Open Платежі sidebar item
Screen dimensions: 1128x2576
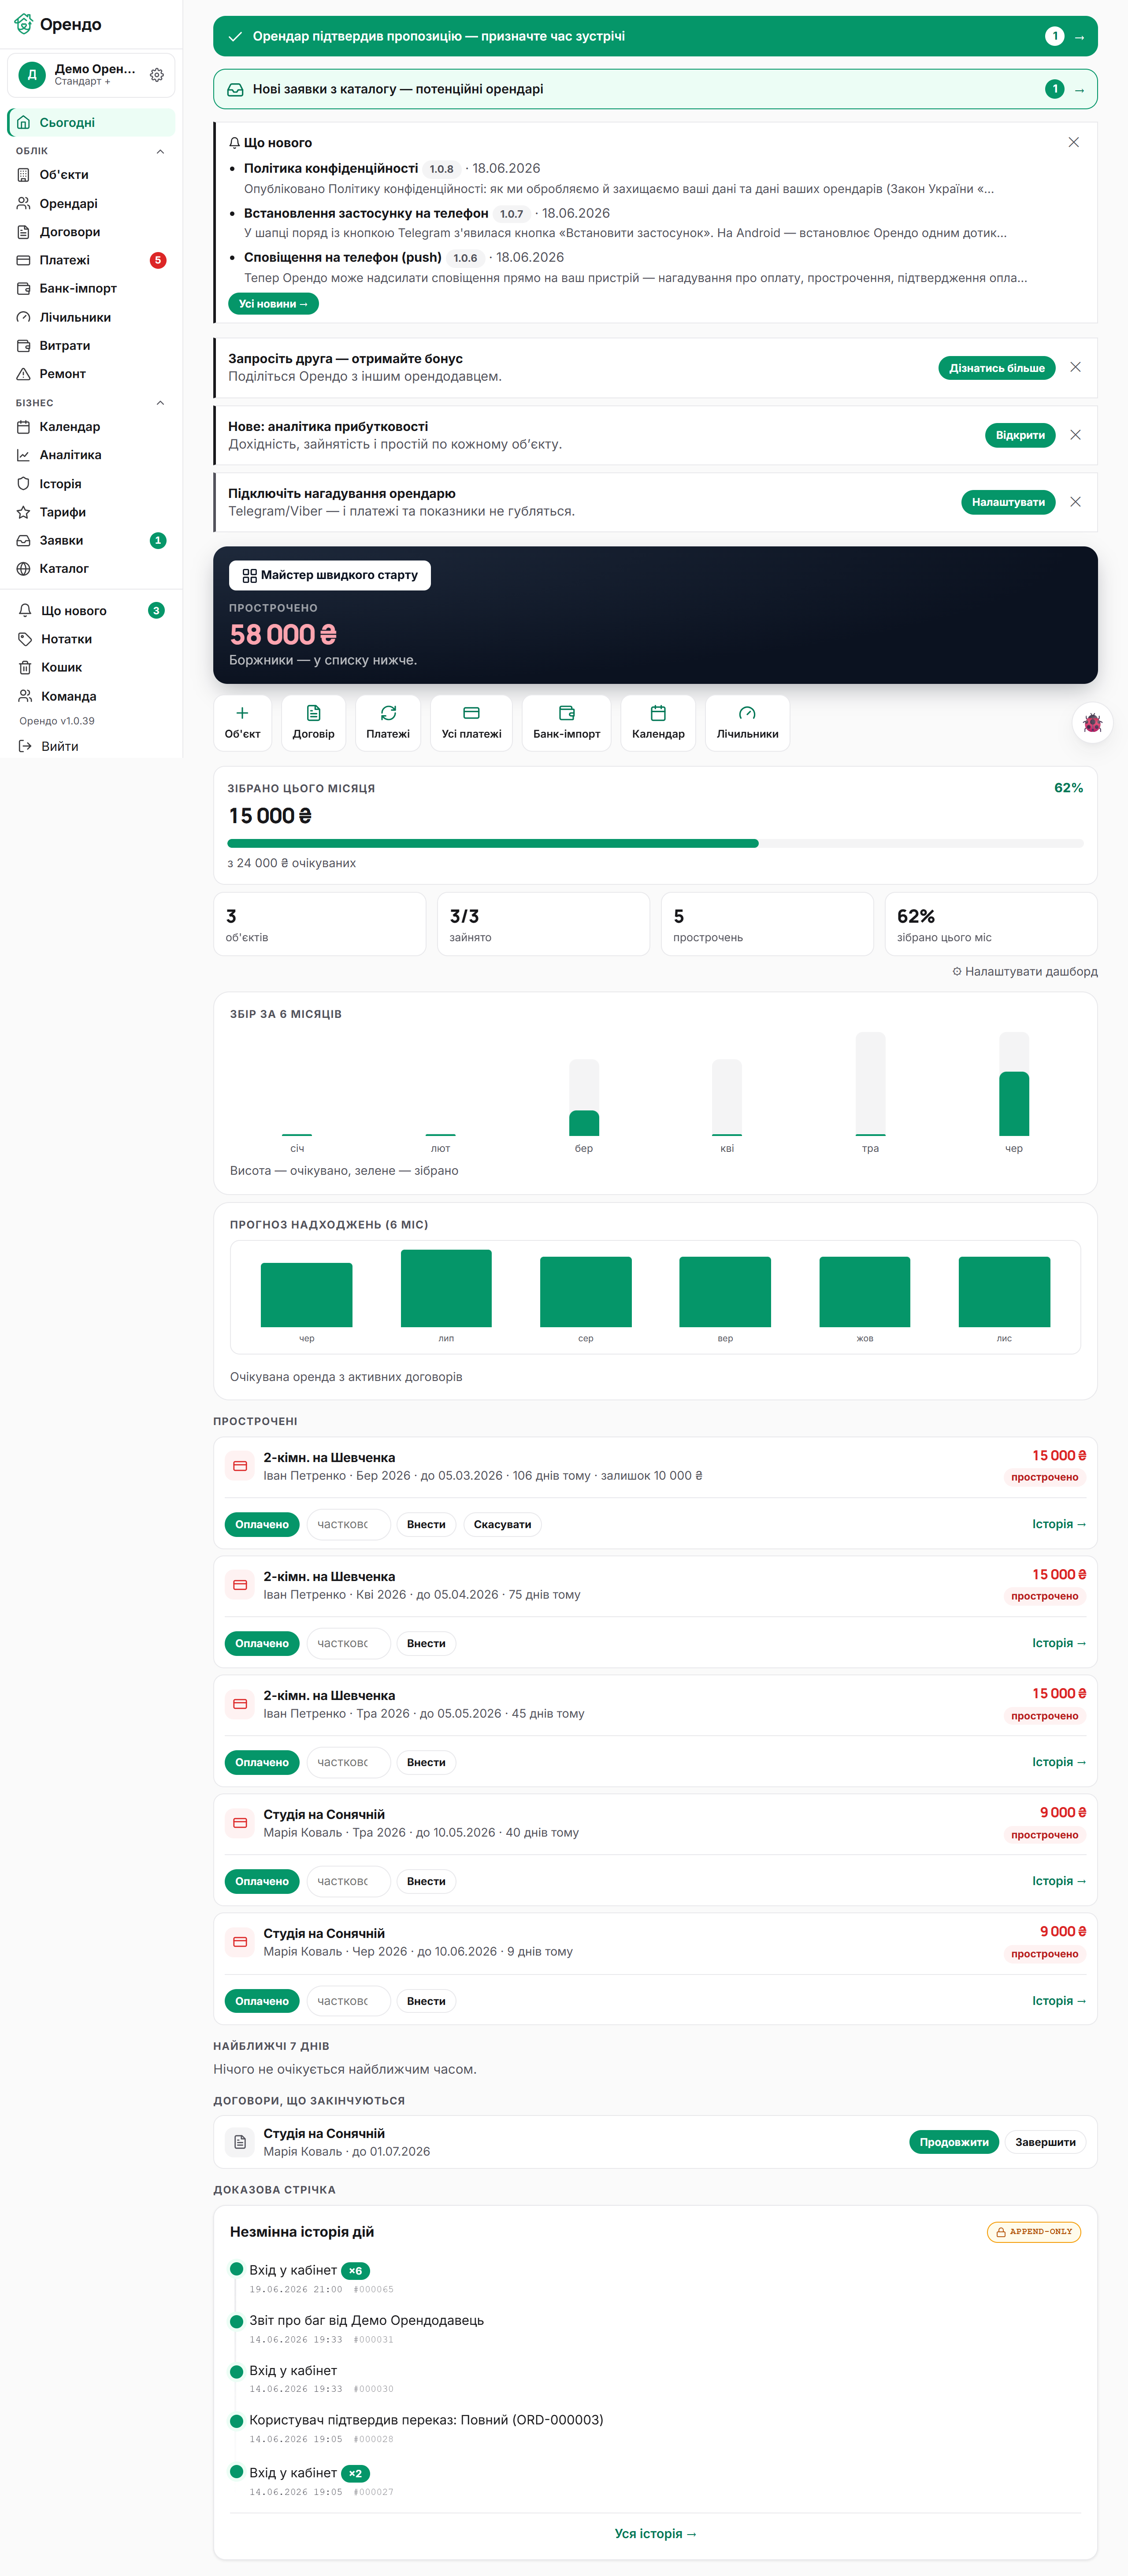91,260
